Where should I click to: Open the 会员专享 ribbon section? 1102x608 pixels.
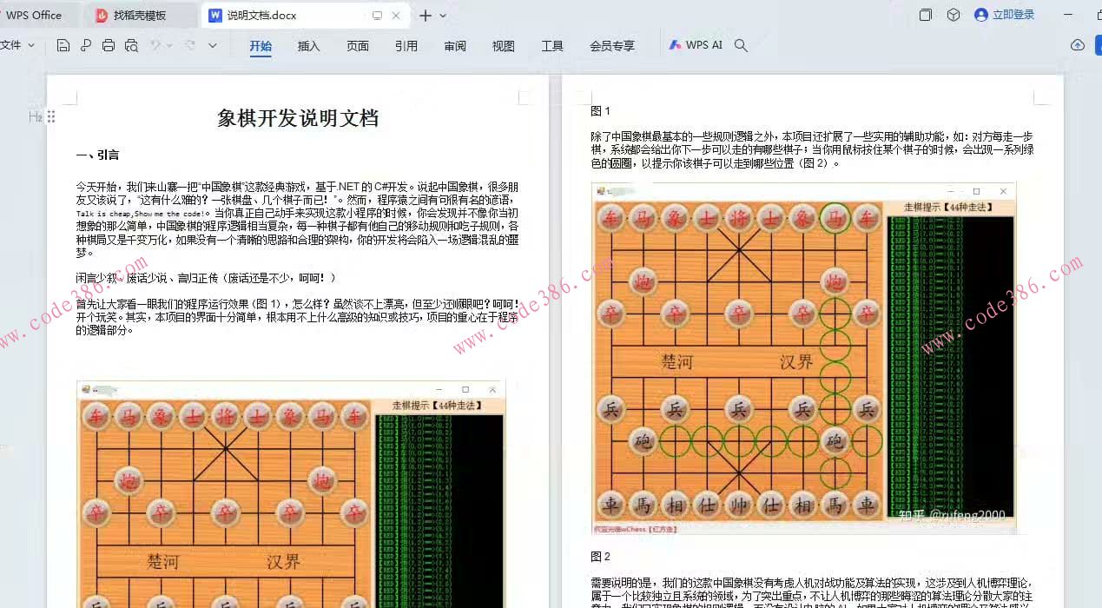point(613,46)
